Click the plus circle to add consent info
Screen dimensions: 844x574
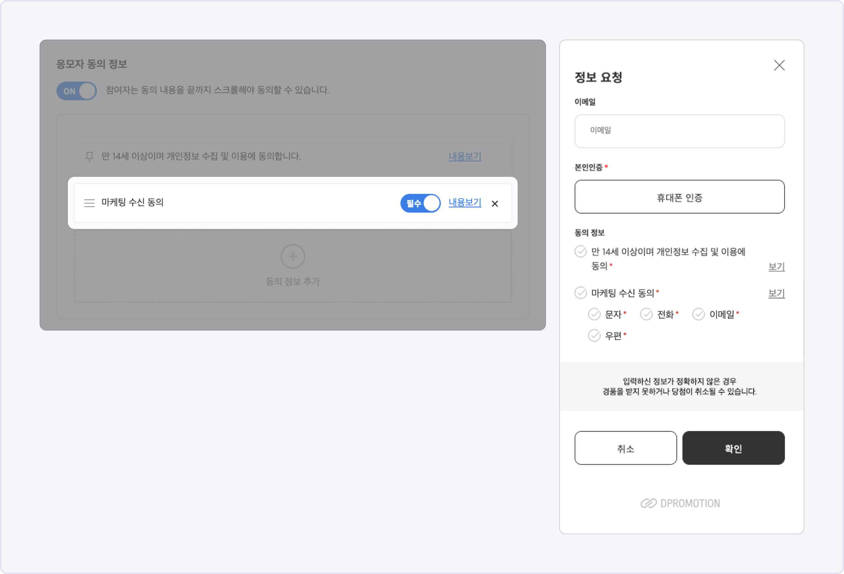click(293, 256)
